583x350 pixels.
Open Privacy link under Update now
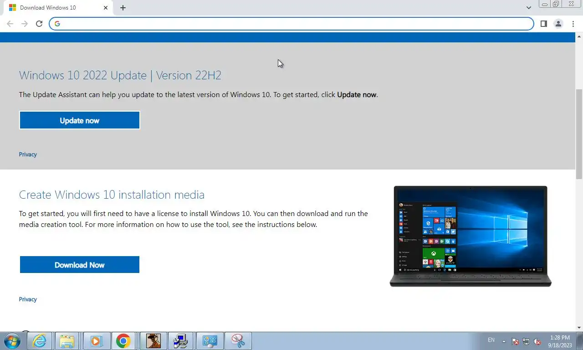[28, 154]
